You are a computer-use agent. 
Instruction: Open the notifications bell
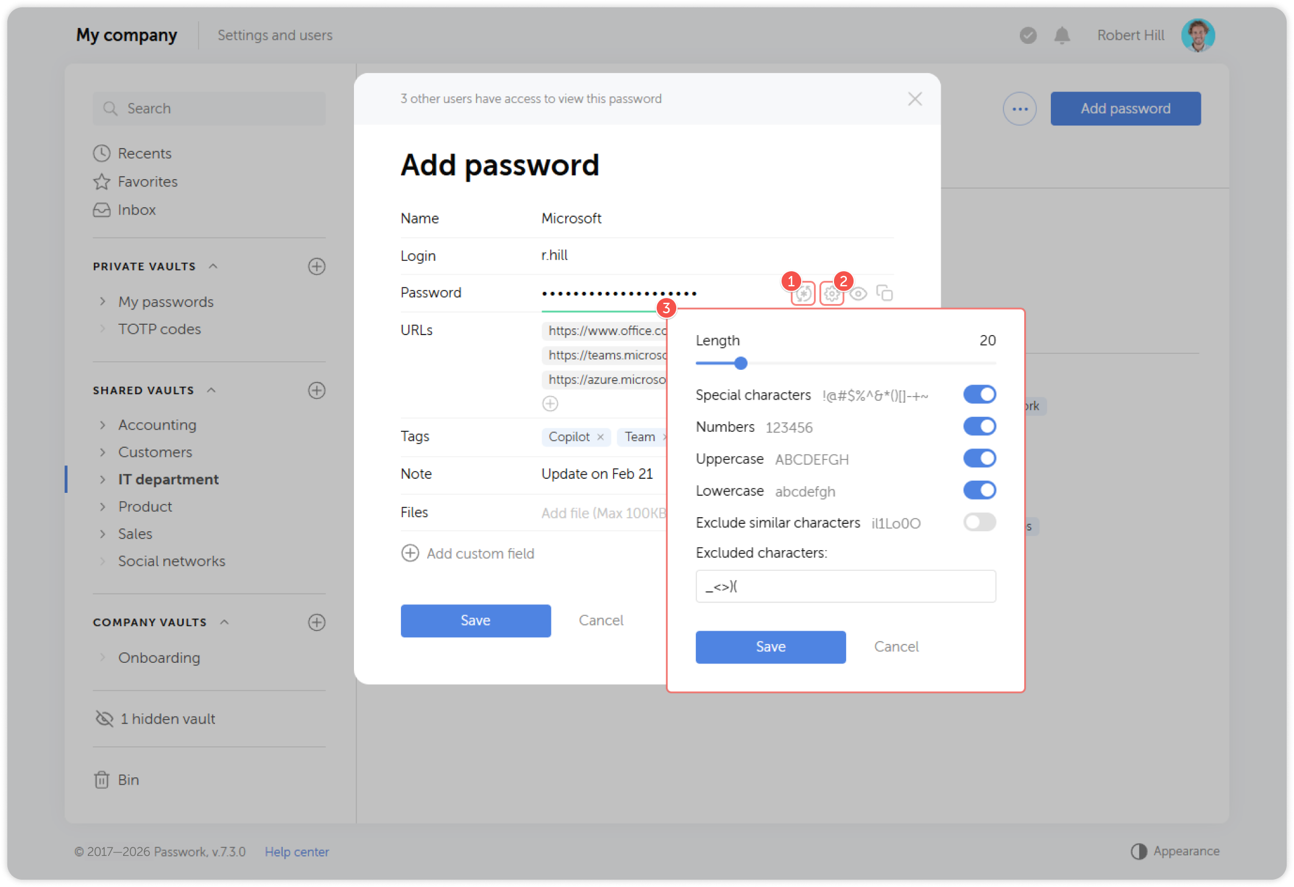tap(1062, 35)
